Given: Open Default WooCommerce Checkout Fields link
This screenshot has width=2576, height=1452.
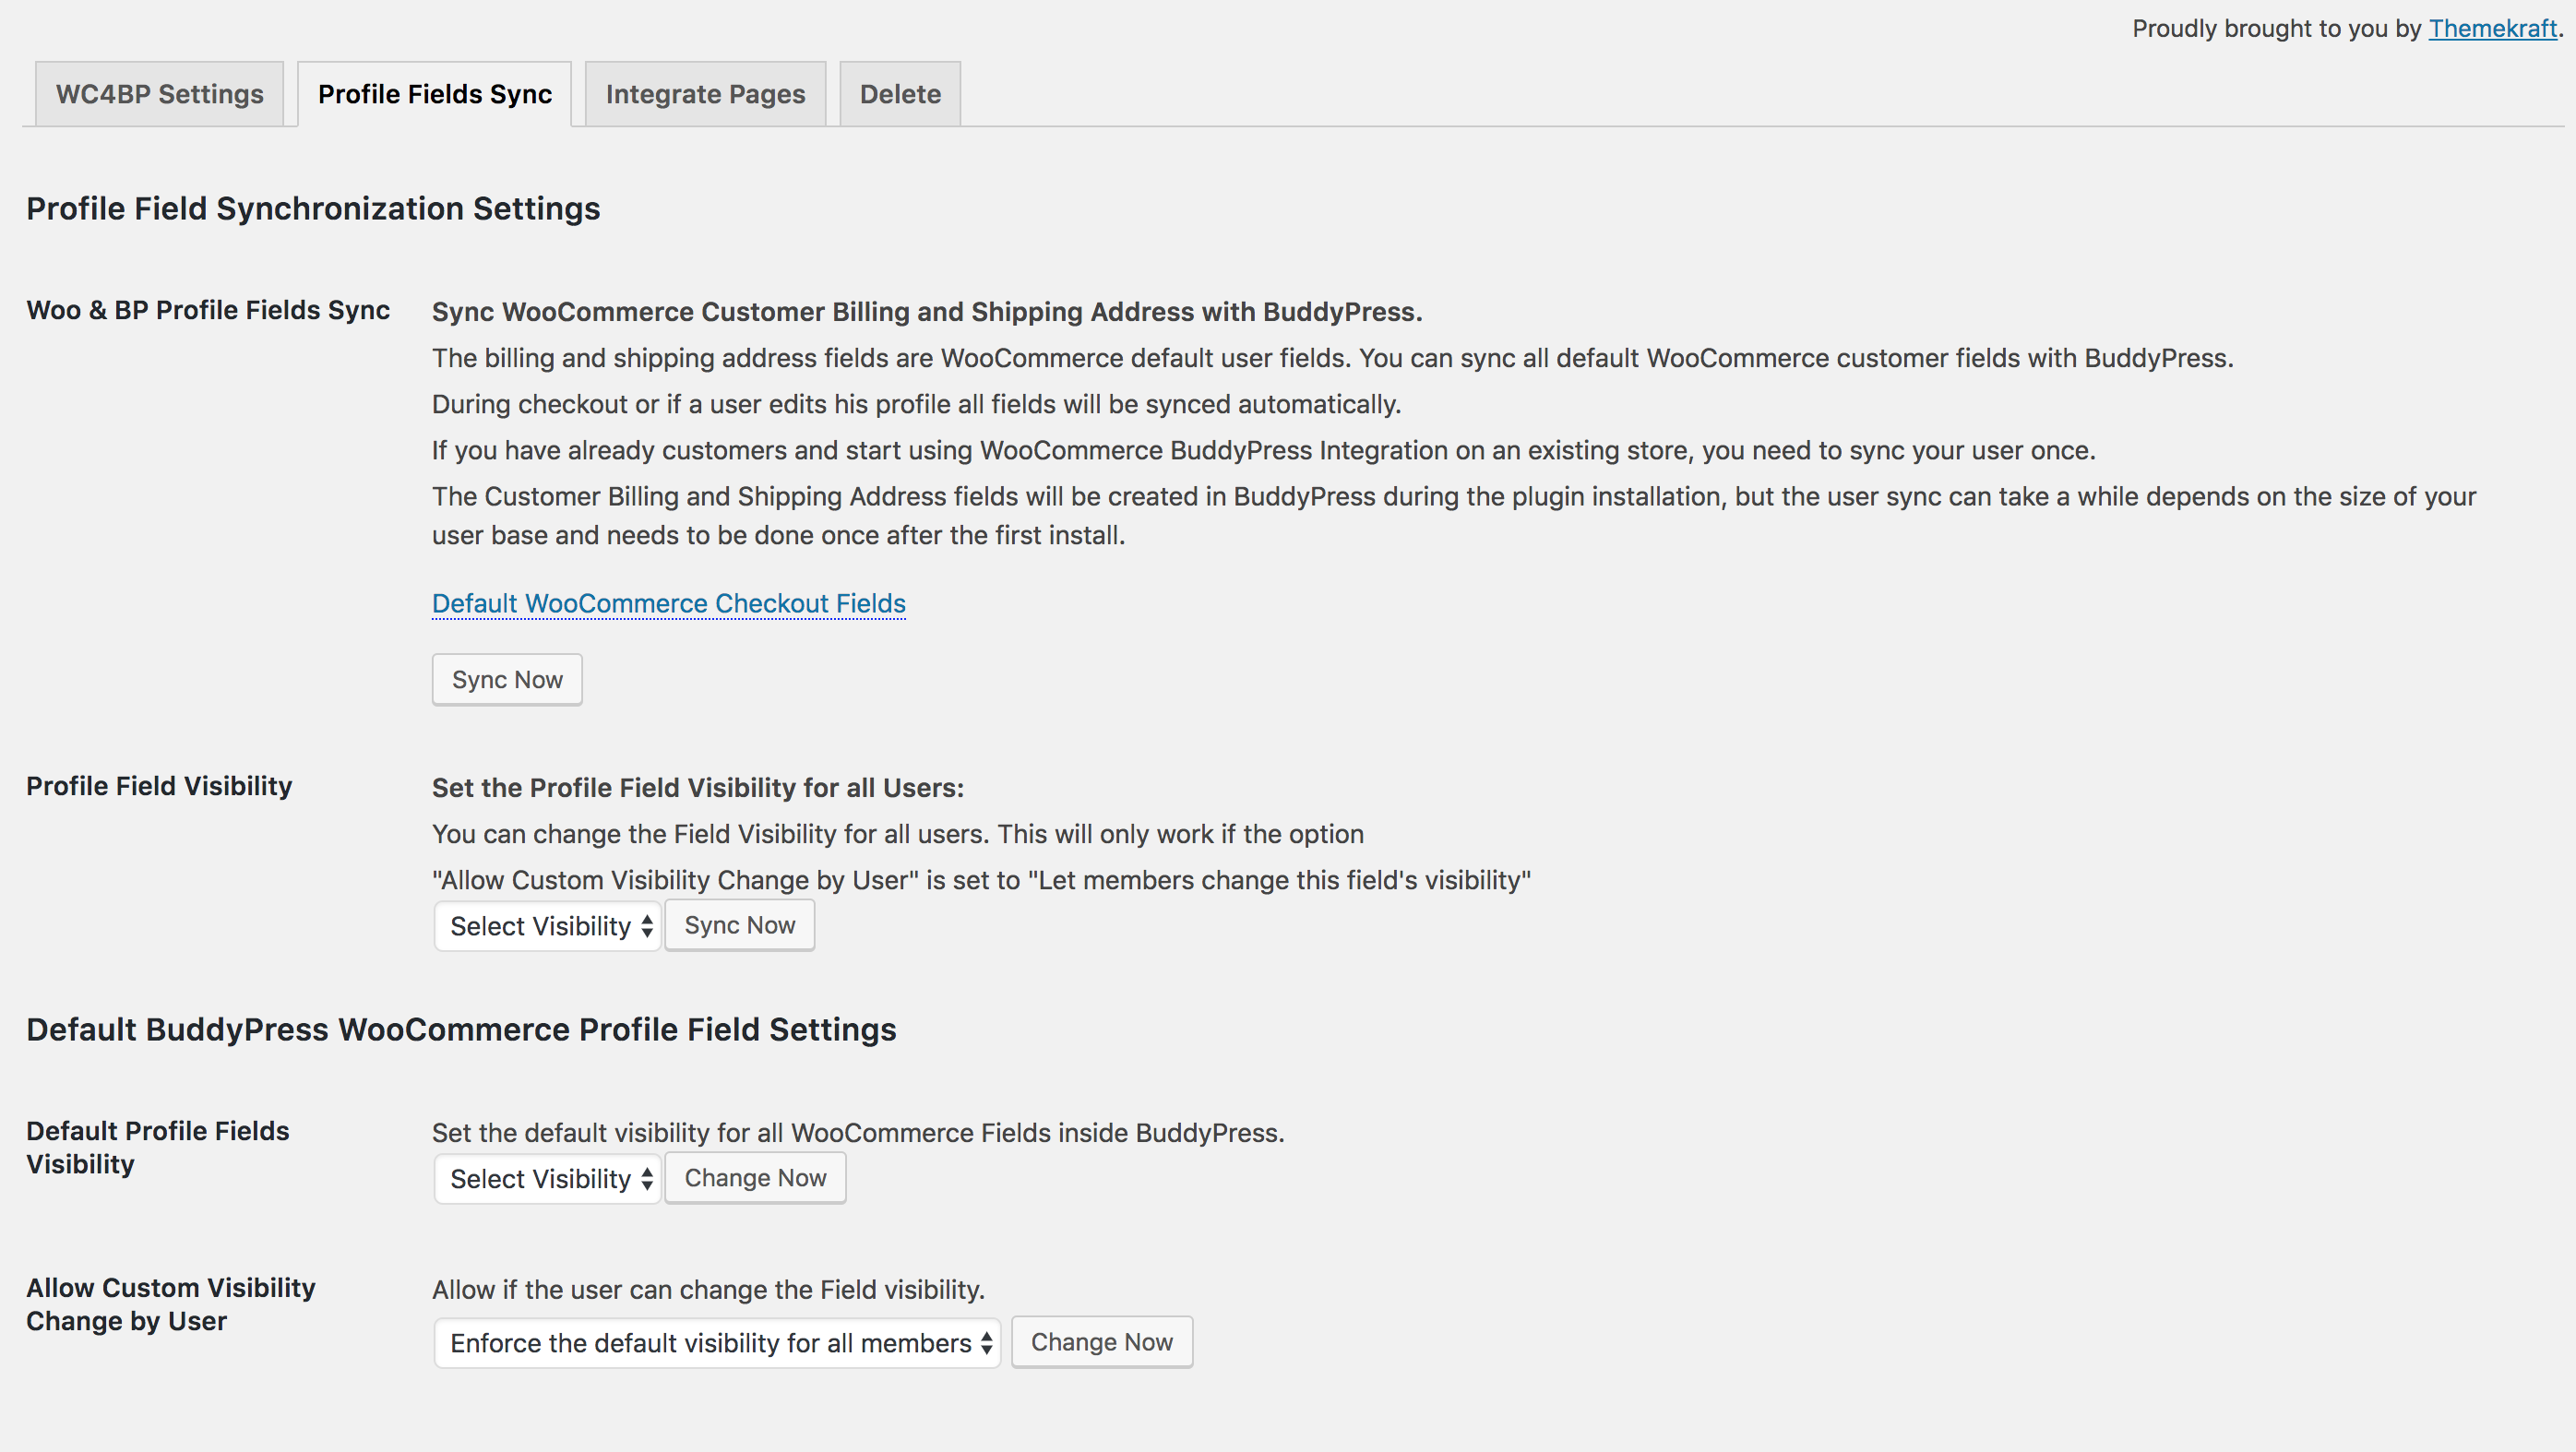Looking at the screenshot, I should coord(668,603).
